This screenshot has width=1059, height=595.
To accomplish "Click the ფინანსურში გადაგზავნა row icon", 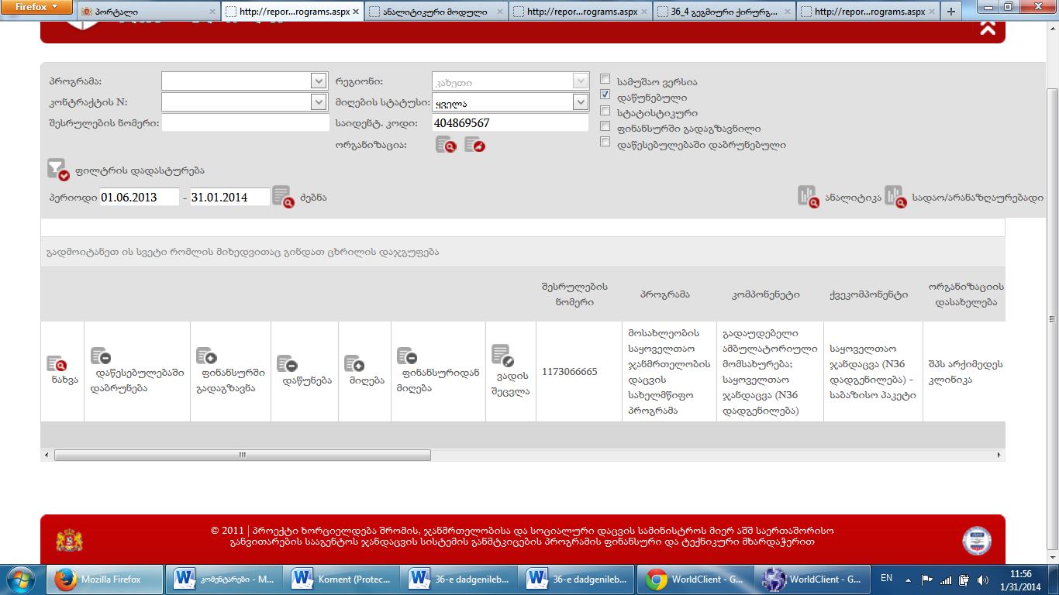I will point(206,356).
